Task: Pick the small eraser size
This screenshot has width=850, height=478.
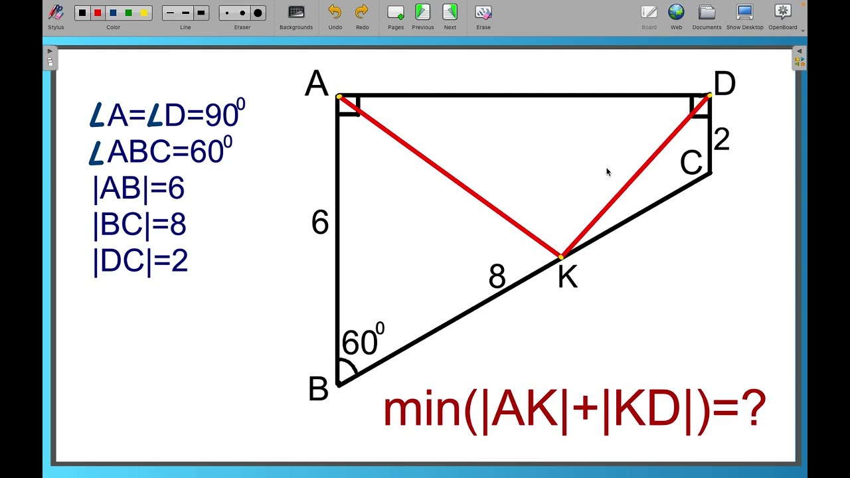Action: tap(227, 13)
